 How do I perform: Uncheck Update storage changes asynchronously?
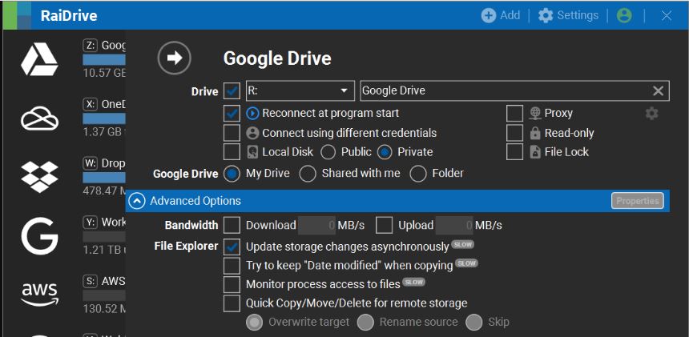pyautogui.click(x=232, y=247)
